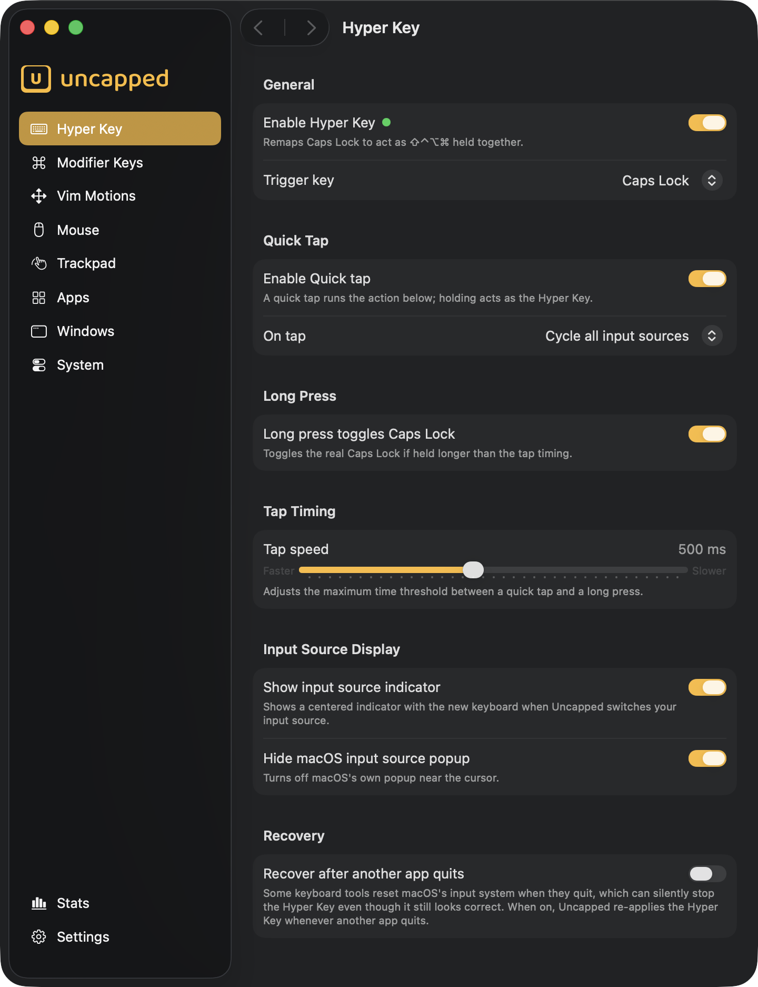
Task: Enable Recover after another app quits
Action: pyautogui.click(x=707, y=874)
